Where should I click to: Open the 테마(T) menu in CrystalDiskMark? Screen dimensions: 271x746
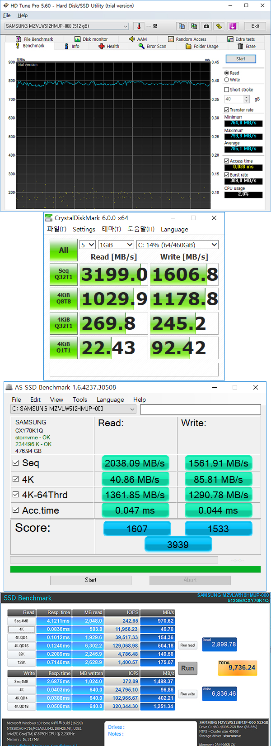pos(112,229)
